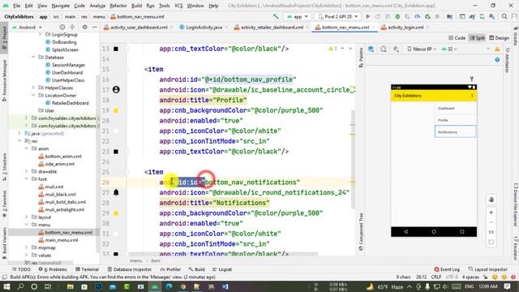Click the design surface layers icon in preview toolbar
Image resolution: width=519 pixels, height=292 pixels.
[371, 49]
